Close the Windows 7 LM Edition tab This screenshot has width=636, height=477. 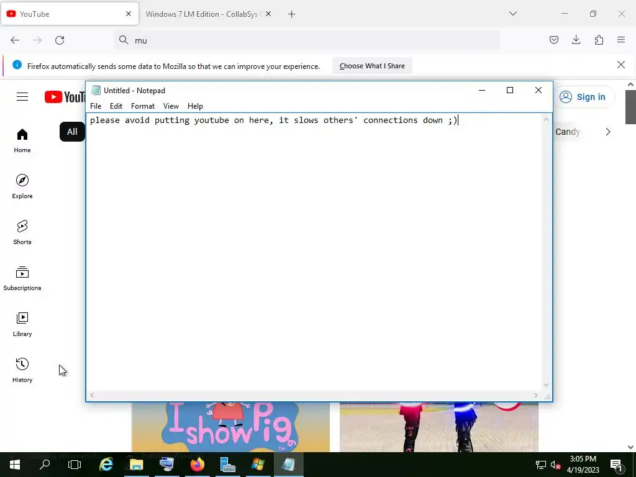(268, 14)
